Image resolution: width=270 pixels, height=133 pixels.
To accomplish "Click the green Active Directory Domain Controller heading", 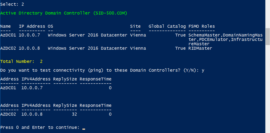I will (64, 13).
